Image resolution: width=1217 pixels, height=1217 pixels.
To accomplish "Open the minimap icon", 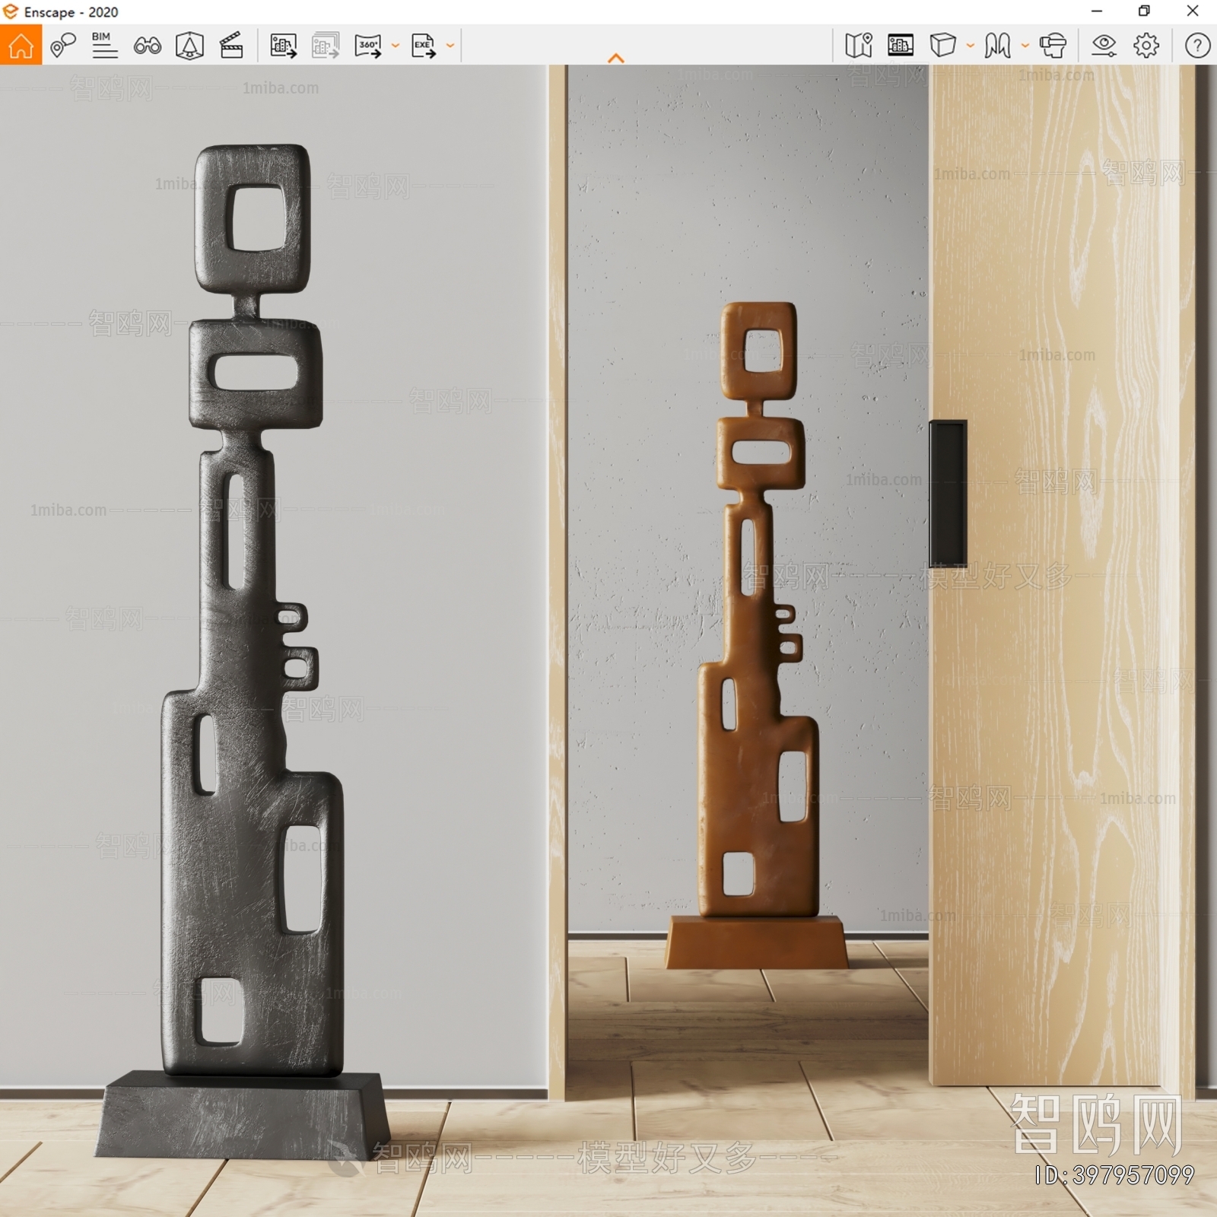I will tap(859, 46).
